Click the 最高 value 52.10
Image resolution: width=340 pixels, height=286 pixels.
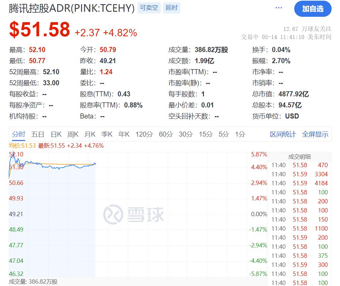37,50
